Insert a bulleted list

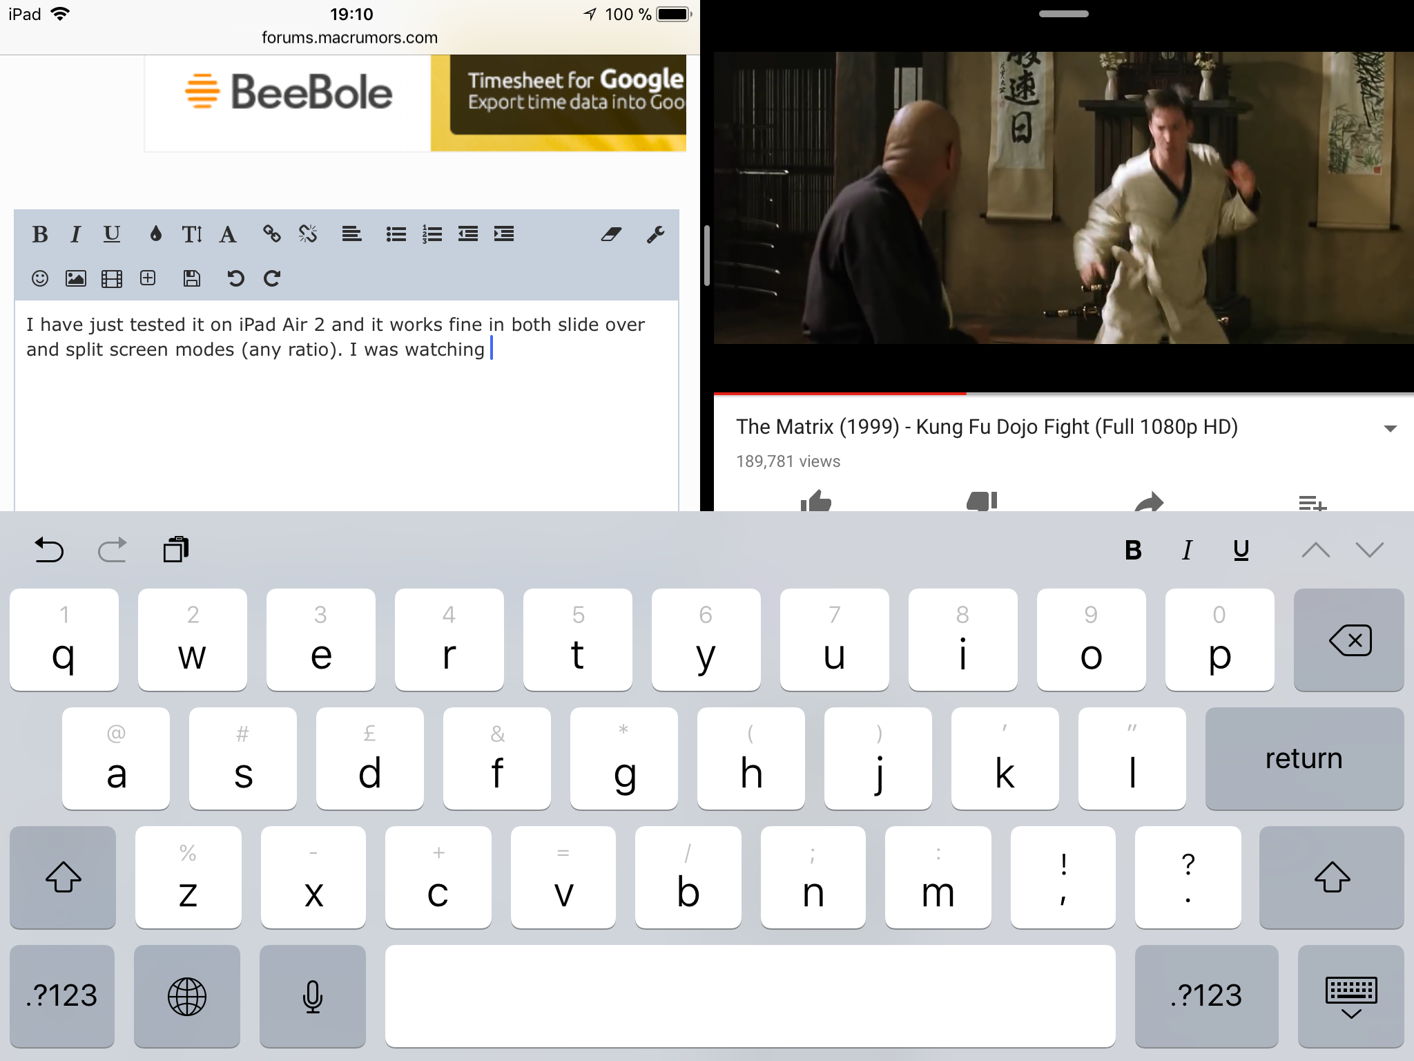(x=396, y=234)
